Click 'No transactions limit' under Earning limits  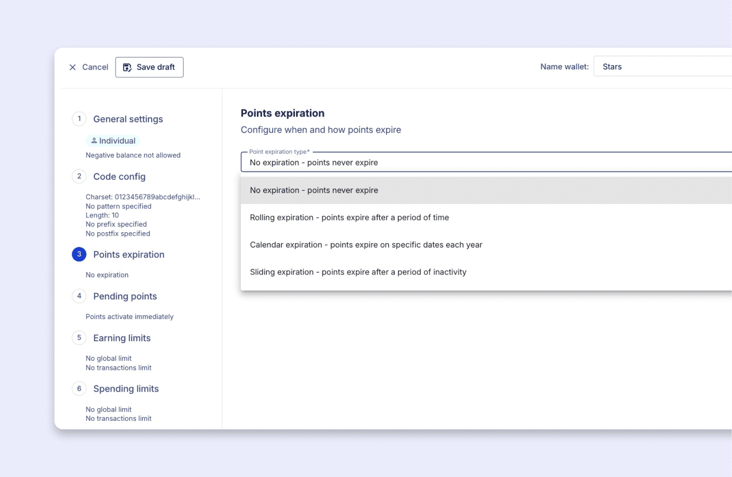119,368
